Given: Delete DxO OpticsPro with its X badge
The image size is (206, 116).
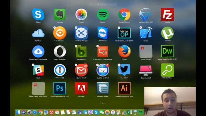Looking at the screenshot, I should click(119, 28).
